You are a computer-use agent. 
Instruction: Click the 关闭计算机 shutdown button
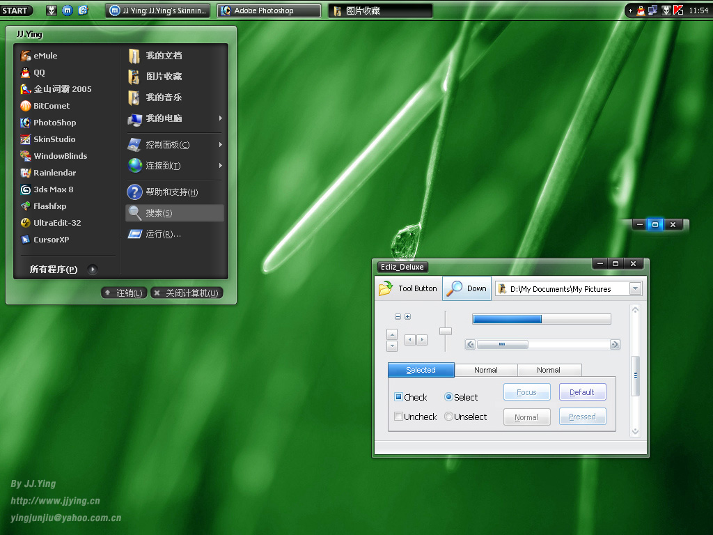(187, 293)
